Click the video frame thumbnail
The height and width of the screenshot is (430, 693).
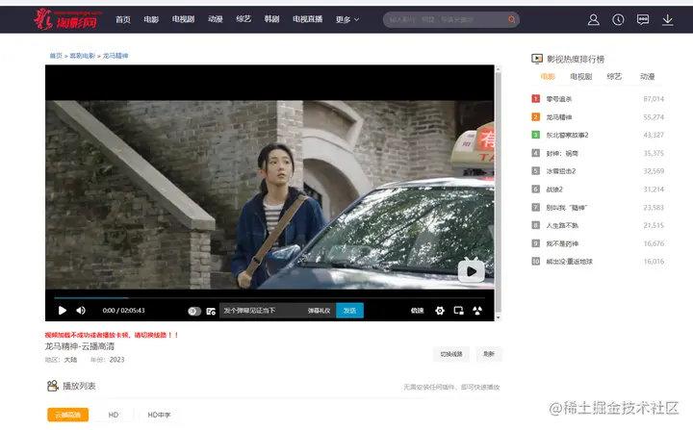(x=269, y=194)
